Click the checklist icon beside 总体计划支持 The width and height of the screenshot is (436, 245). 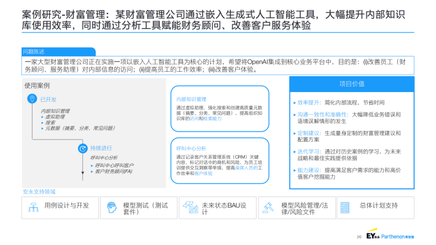345,208
